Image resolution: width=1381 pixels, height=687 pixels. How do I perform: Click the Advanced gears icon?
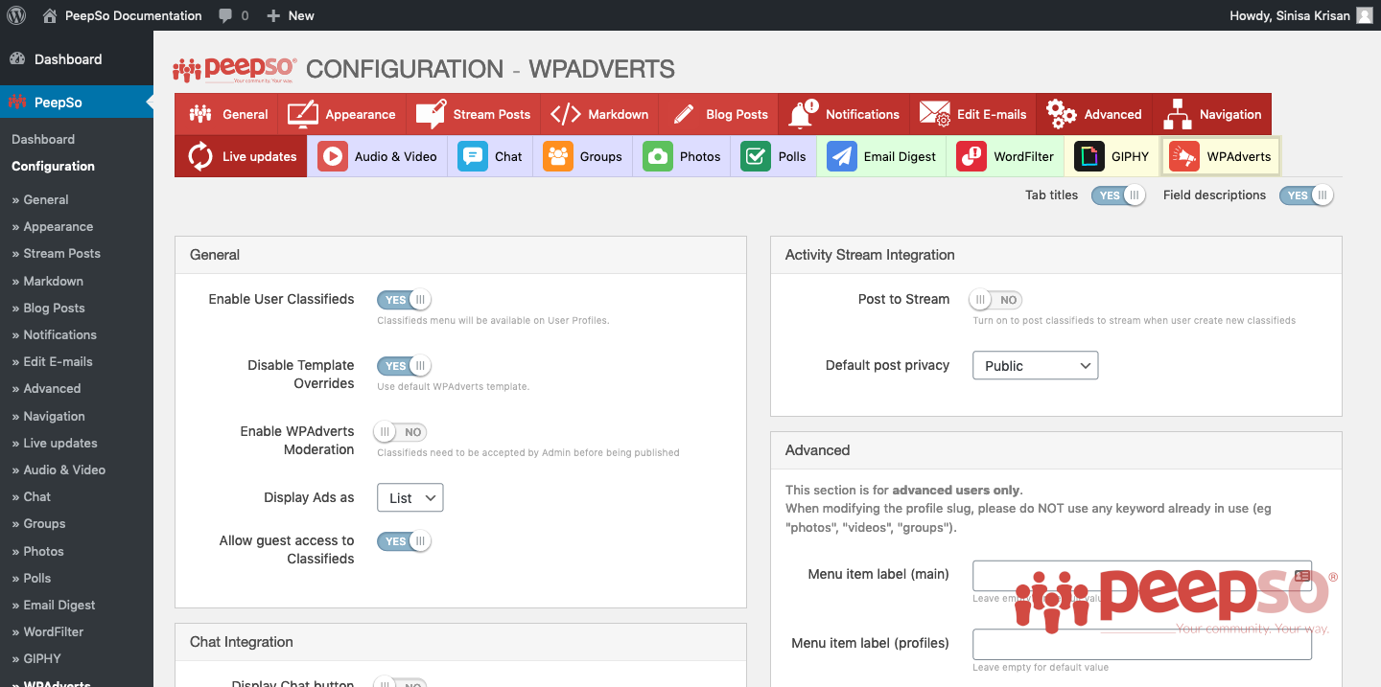pyautogui.click(x=1061, y=114)
